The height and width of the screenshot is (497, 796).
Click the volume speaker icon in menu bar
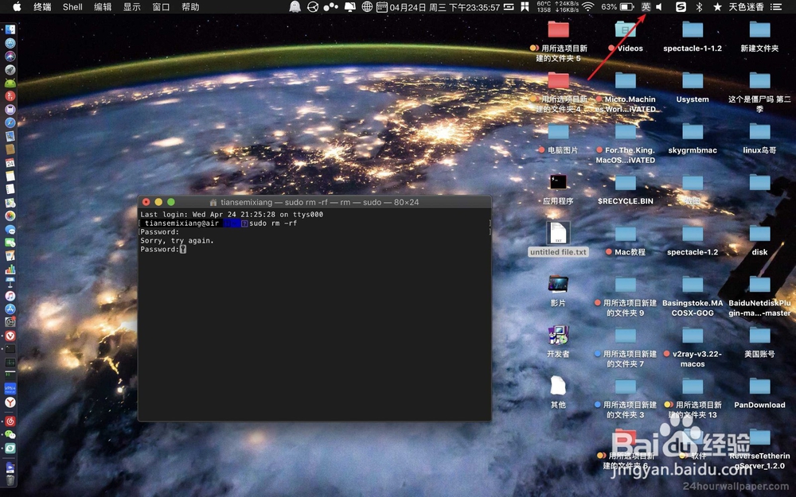[x=659, y=6]
